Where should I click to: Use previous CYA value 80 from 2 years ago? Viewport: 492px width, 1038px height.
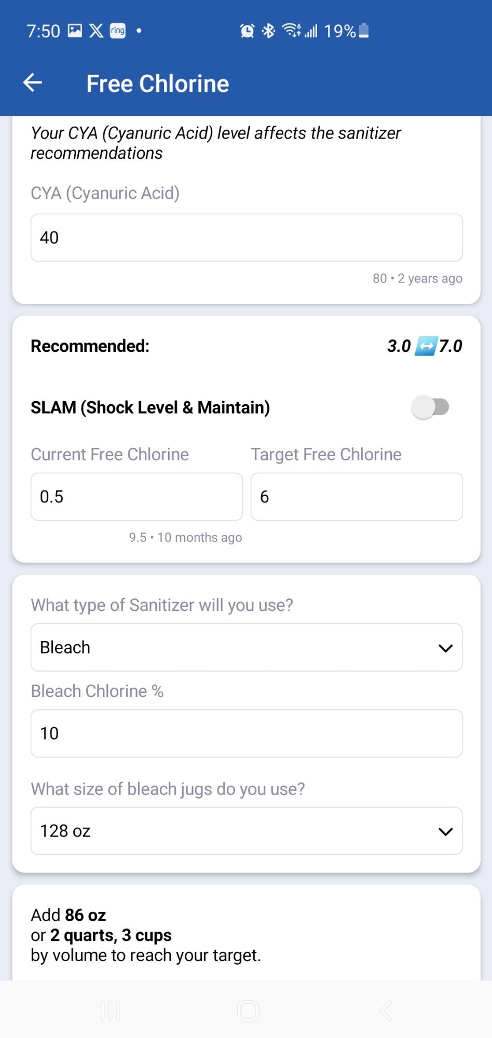tap(417, 279)
